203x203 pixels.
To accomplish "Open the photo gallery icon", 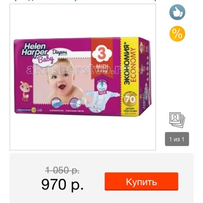I will 177,120.
